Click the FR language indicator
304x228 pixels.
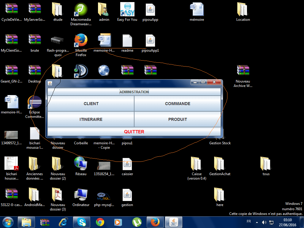249,221
